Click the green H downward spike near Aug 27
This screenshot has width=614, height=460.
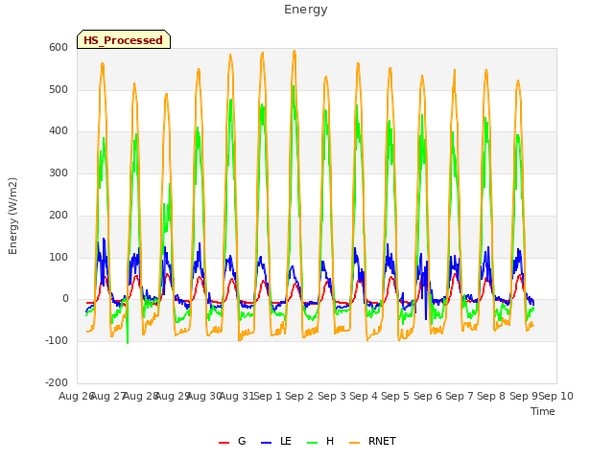click(x=128, y=343)
